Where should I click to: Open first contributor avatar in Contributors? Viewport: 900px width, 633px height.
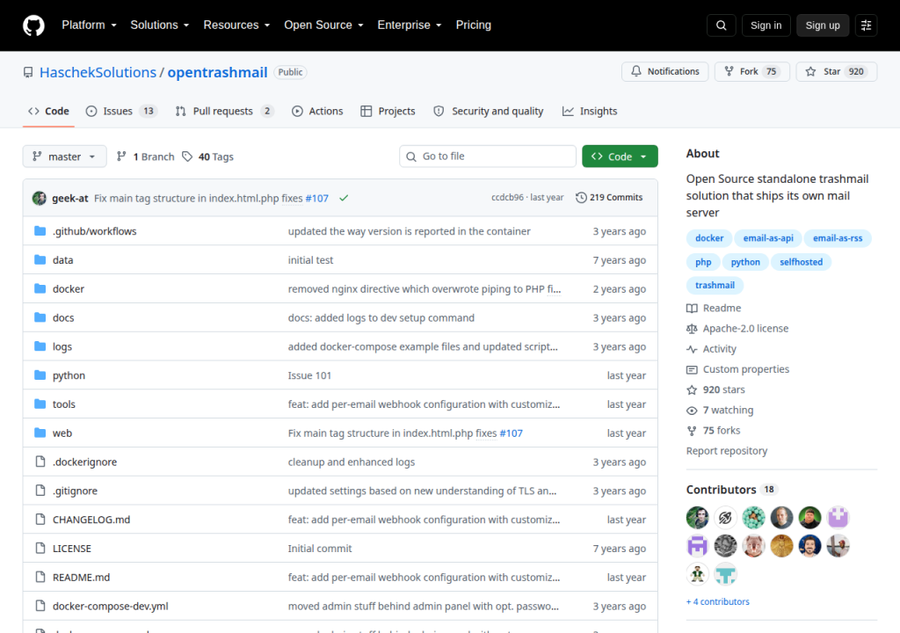click(x=697, y=518)
